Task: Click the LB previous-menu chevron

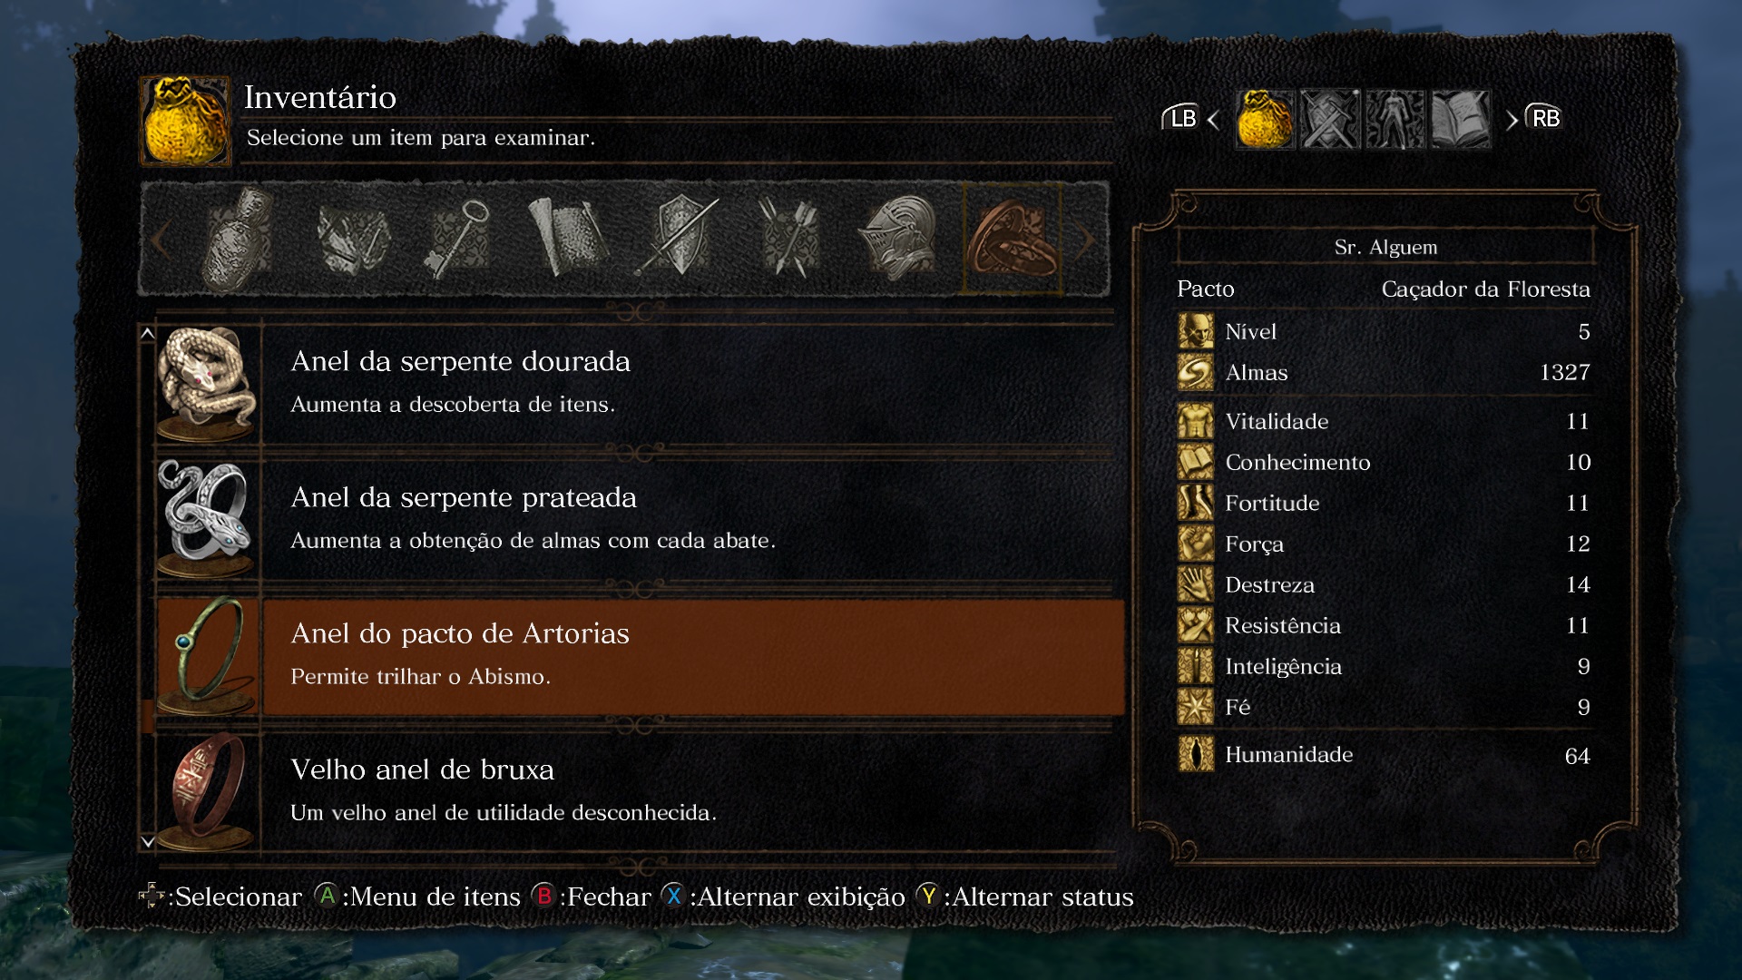Action: [x=1213, y=119]
